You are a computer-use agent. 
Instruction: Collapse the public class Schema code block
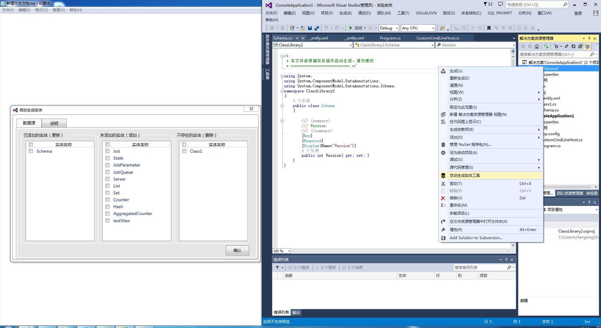282,106
